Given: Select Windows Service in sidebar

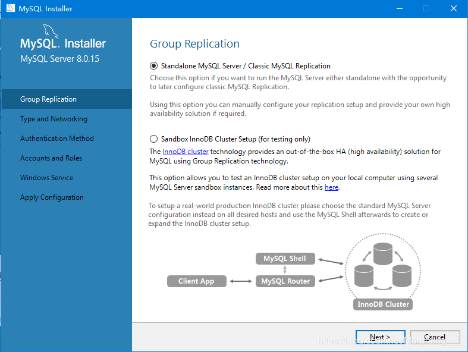Looking at the screenshot, I should click(x=47, y=178).
